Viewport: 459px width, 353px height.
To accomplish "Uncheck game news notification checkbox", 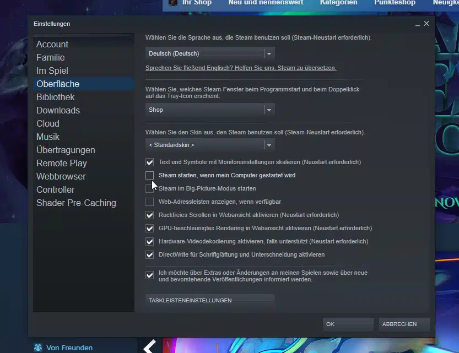I will pyautogui.click(x=149, y=275).
